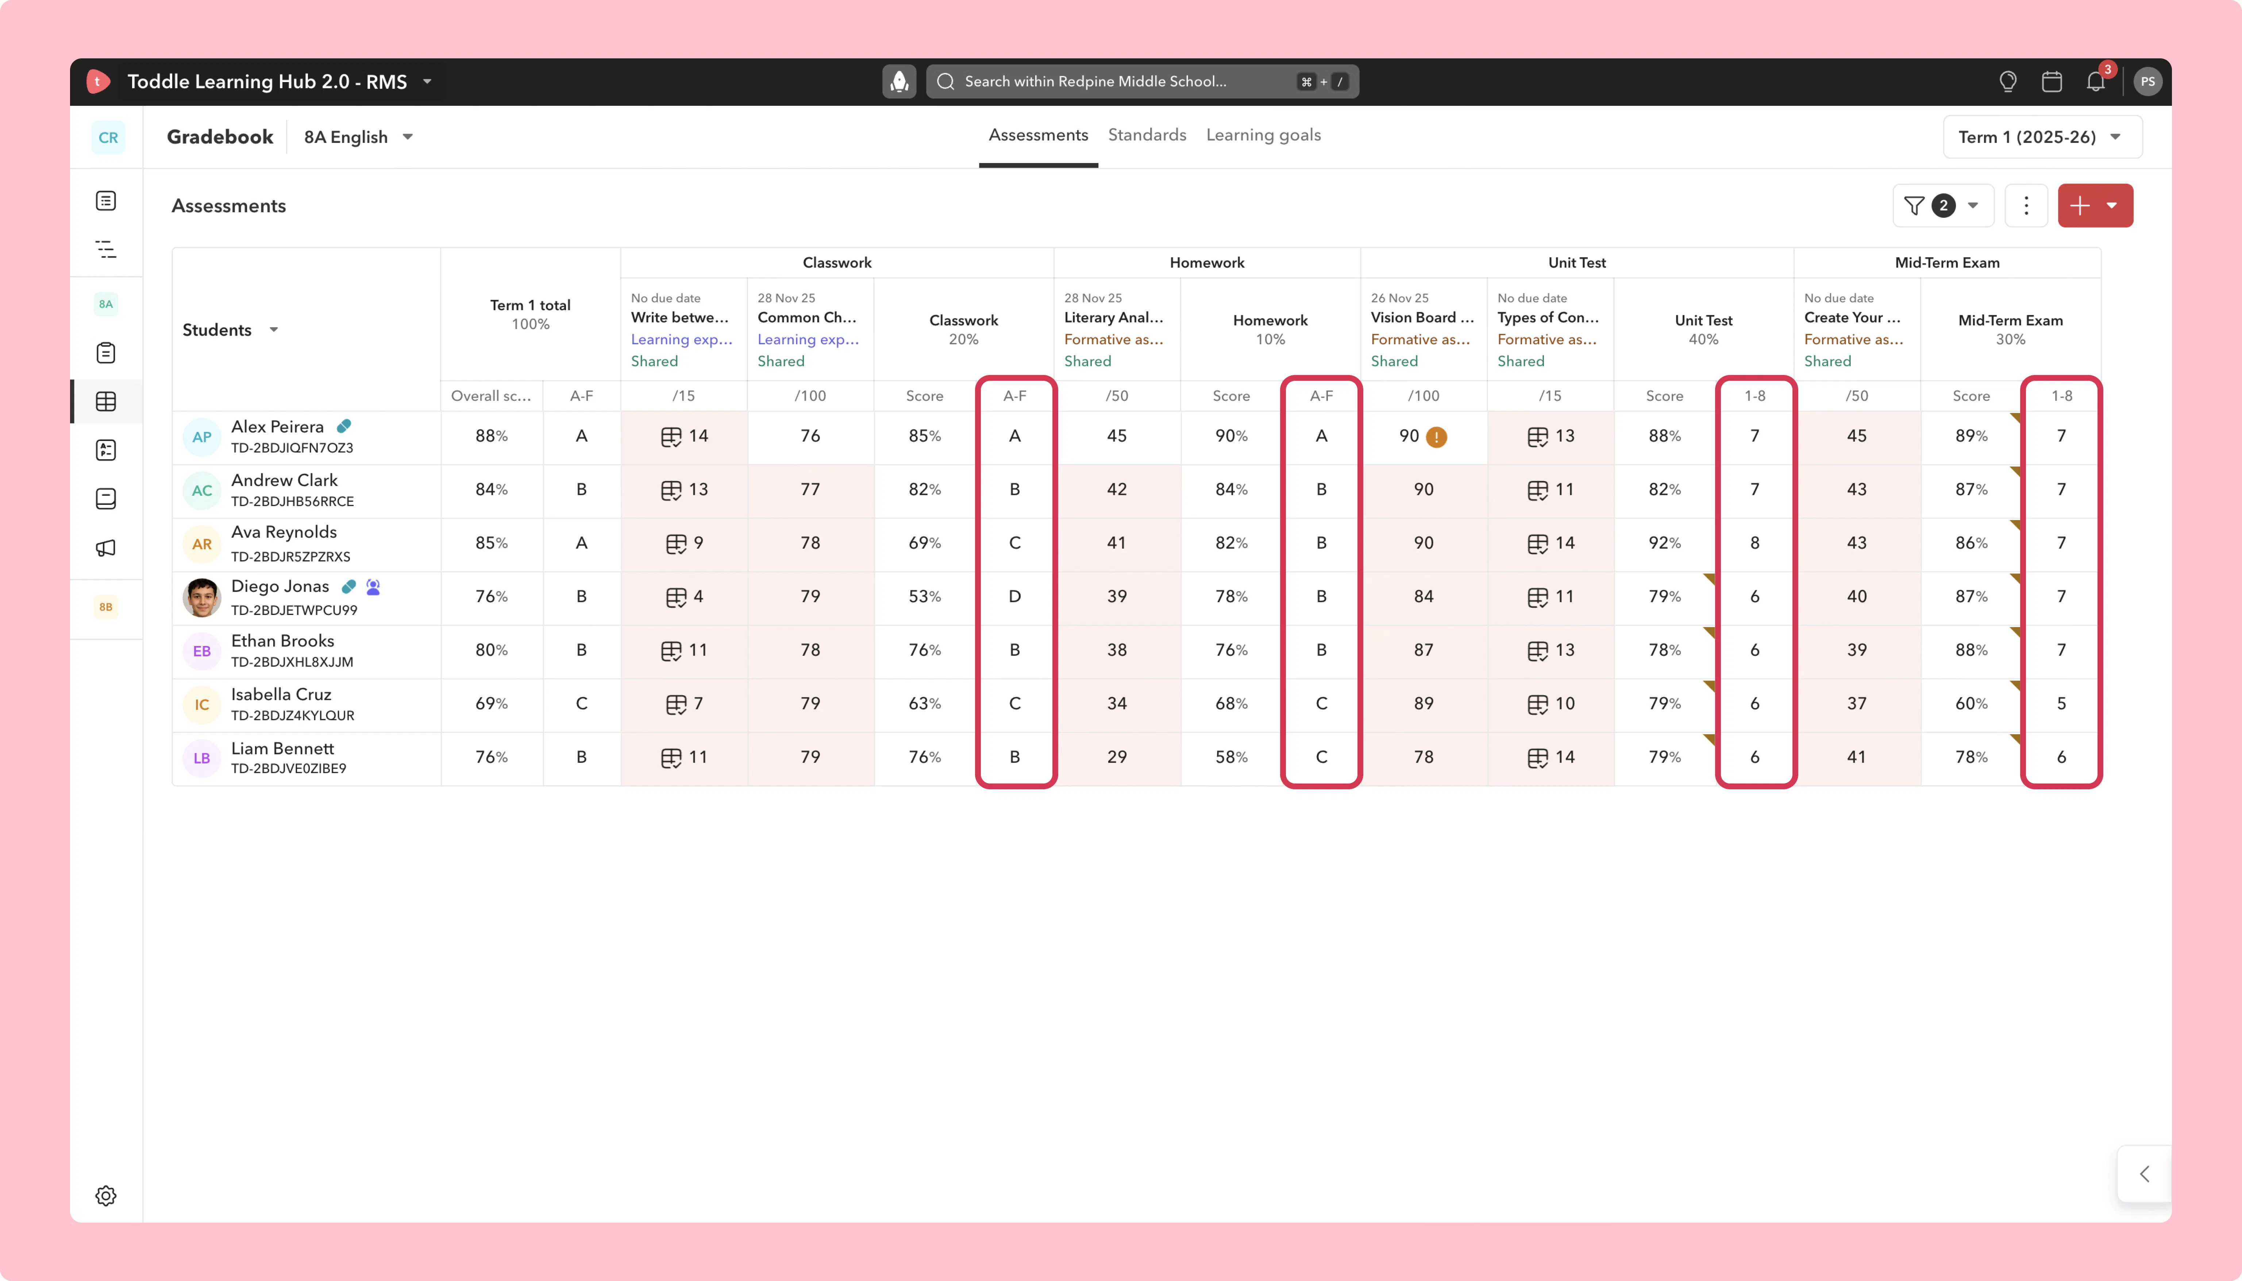Screen dimensions: 2242x1281
Task: Click the Overall sc… sub-column header
Action: 491,396
